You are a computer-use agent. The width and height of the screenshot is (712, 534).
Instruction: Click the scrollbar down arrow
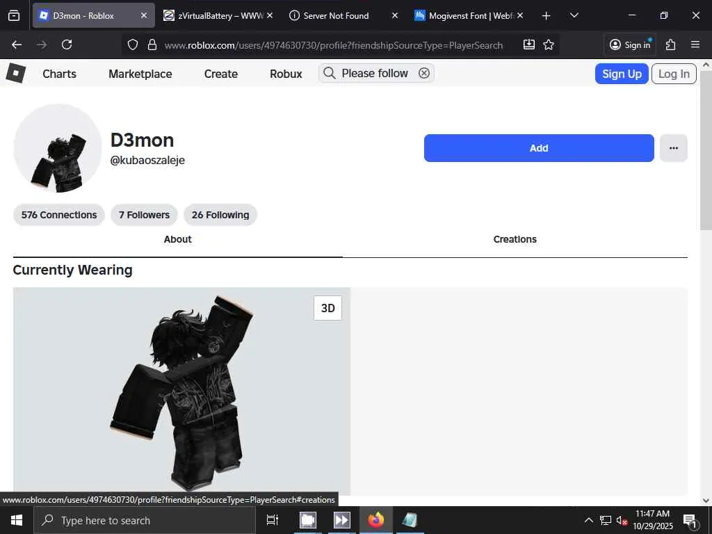click(x=706, y=501)
